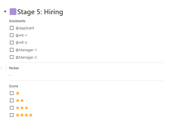Tick the three-star score checkbox

pyautogui.click(x=12, y=108)
